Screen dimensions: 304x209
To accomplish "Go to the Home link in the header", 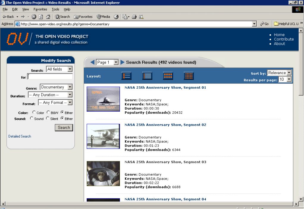I will click(x=279, y=35).
